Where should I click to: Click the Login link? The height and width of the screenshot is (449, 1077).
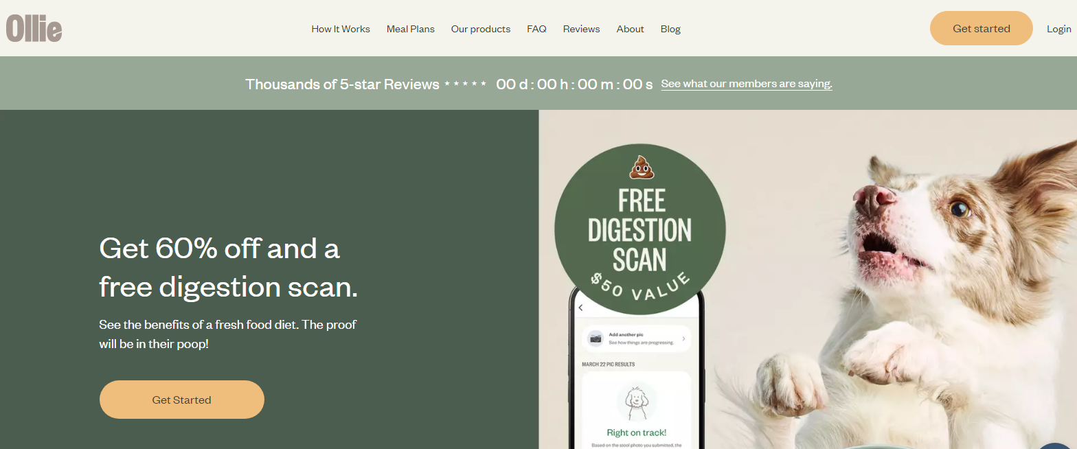click(x=1058, y=29)
